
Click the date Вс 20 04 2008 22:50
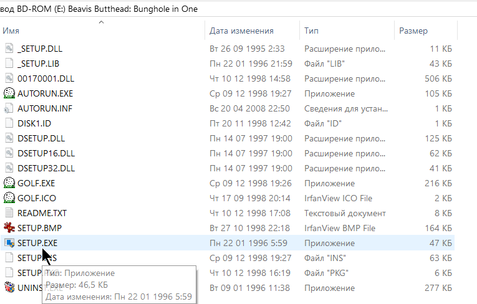pos(249,108)
